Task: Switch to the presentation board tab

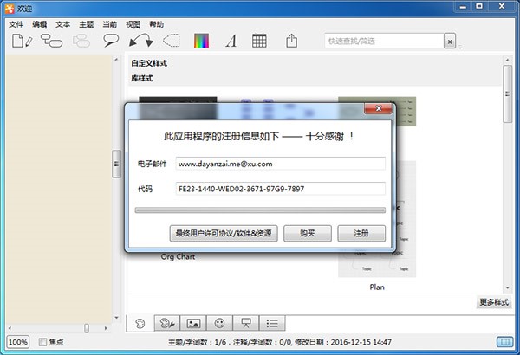Action: (x=246, y=323)
